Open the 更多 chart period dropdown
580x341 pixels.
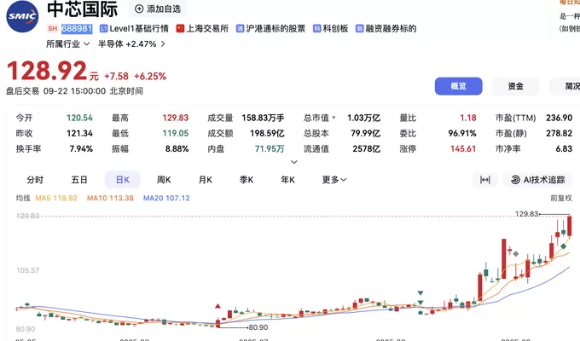[x=334, y=180]
